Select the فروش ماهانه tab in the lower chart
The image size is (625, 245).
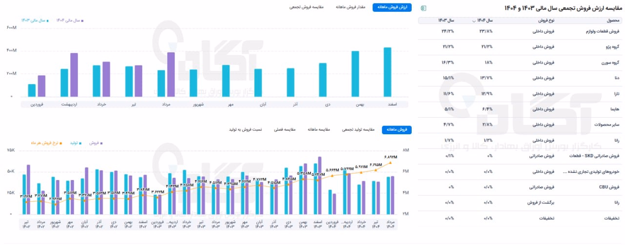pos(396,129)
